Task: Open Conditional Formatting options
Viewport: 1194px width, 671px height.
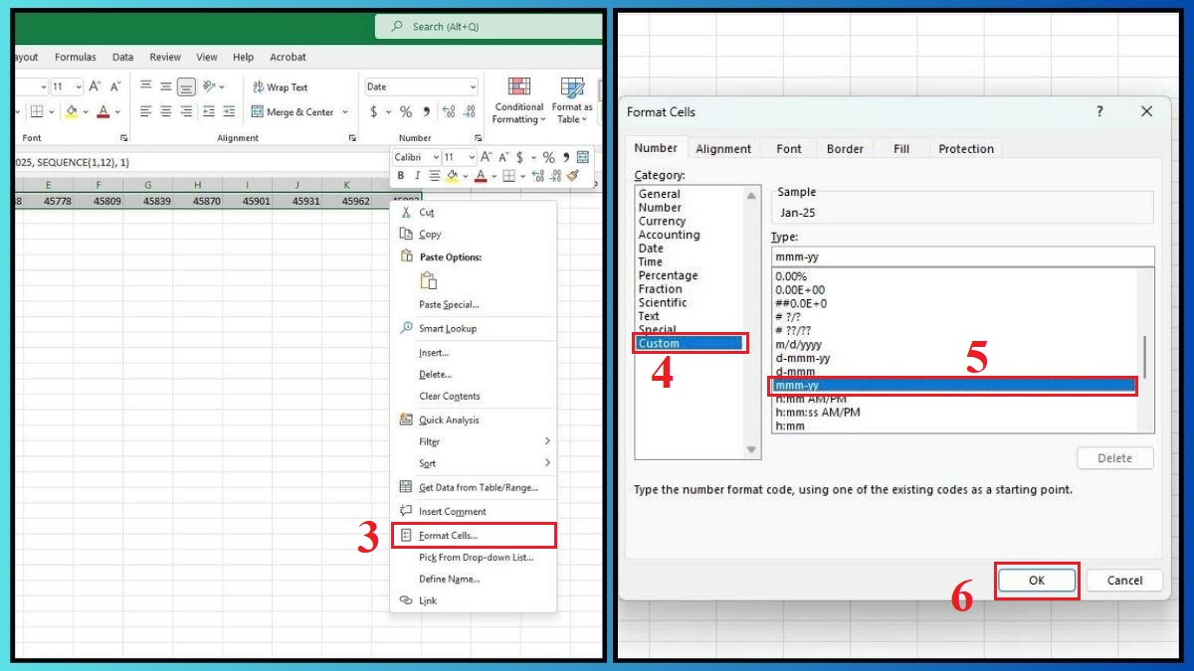Action: pyautogui.click(x=517, y=99)
